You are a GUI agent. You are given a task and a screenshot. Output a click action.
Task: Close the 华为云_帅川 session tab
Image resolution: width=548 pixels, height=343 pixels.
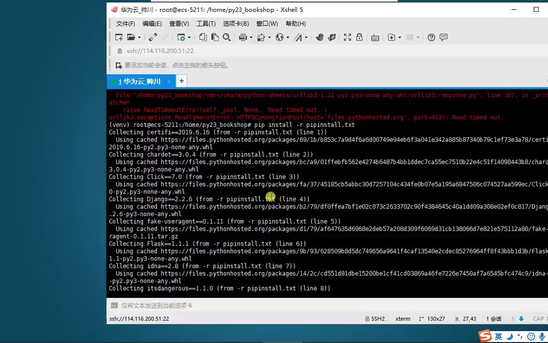coord(169,81)
